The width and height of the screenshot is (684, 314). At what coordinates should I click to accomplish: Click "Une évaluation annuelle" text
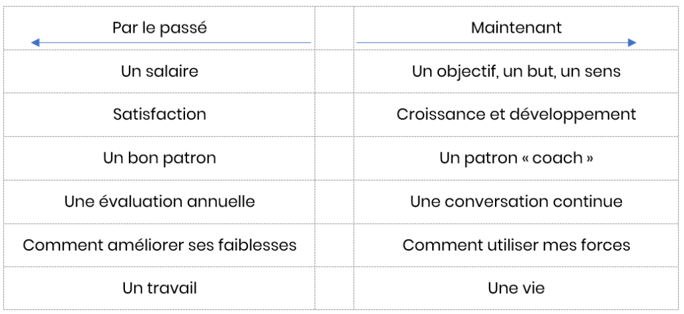tap(160, 201)
